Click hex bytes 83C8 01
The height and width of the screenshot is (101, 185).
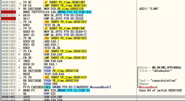(29, 64)
